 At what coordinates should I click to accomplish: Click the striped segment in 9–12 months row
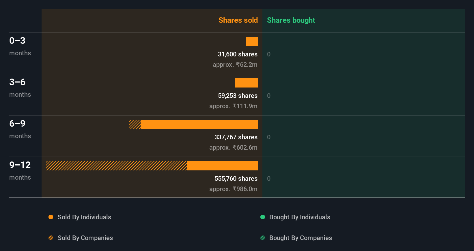tap(117, 166)
